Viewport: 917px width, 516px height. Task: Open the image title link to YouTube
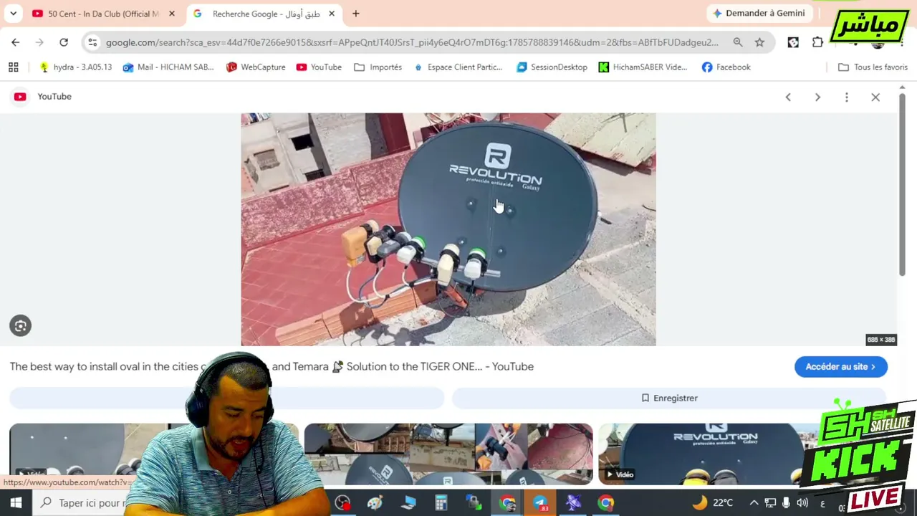click(272, 366)
